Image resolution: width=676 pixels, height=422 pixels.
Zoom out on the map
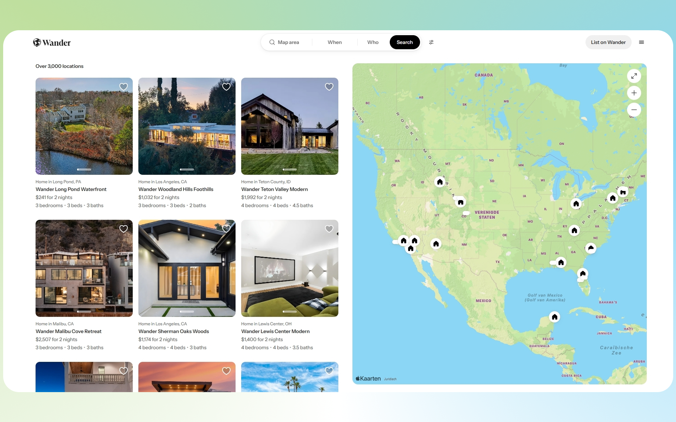pos(634,110)
